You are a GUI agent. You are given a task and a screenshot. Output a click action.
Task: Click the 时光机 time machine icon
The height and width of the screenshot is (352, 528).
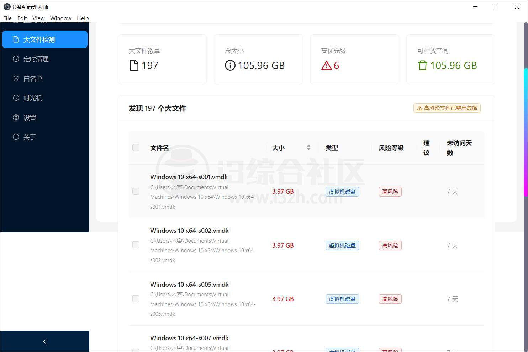click(x=15, y=98)
